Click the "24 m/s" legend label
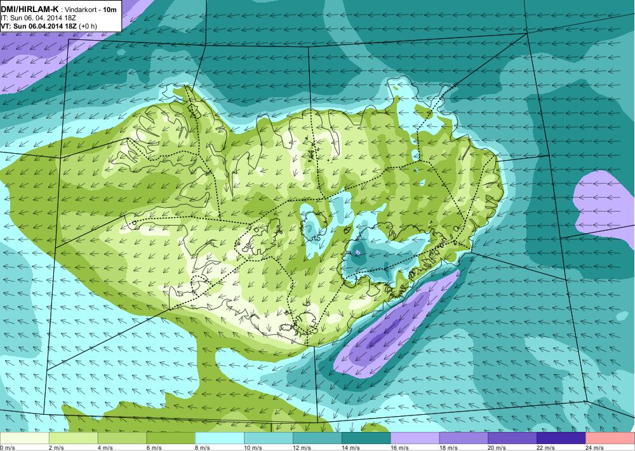Viewport: 635px width, 451px height. pyautogui.click(x=595, y=448)
